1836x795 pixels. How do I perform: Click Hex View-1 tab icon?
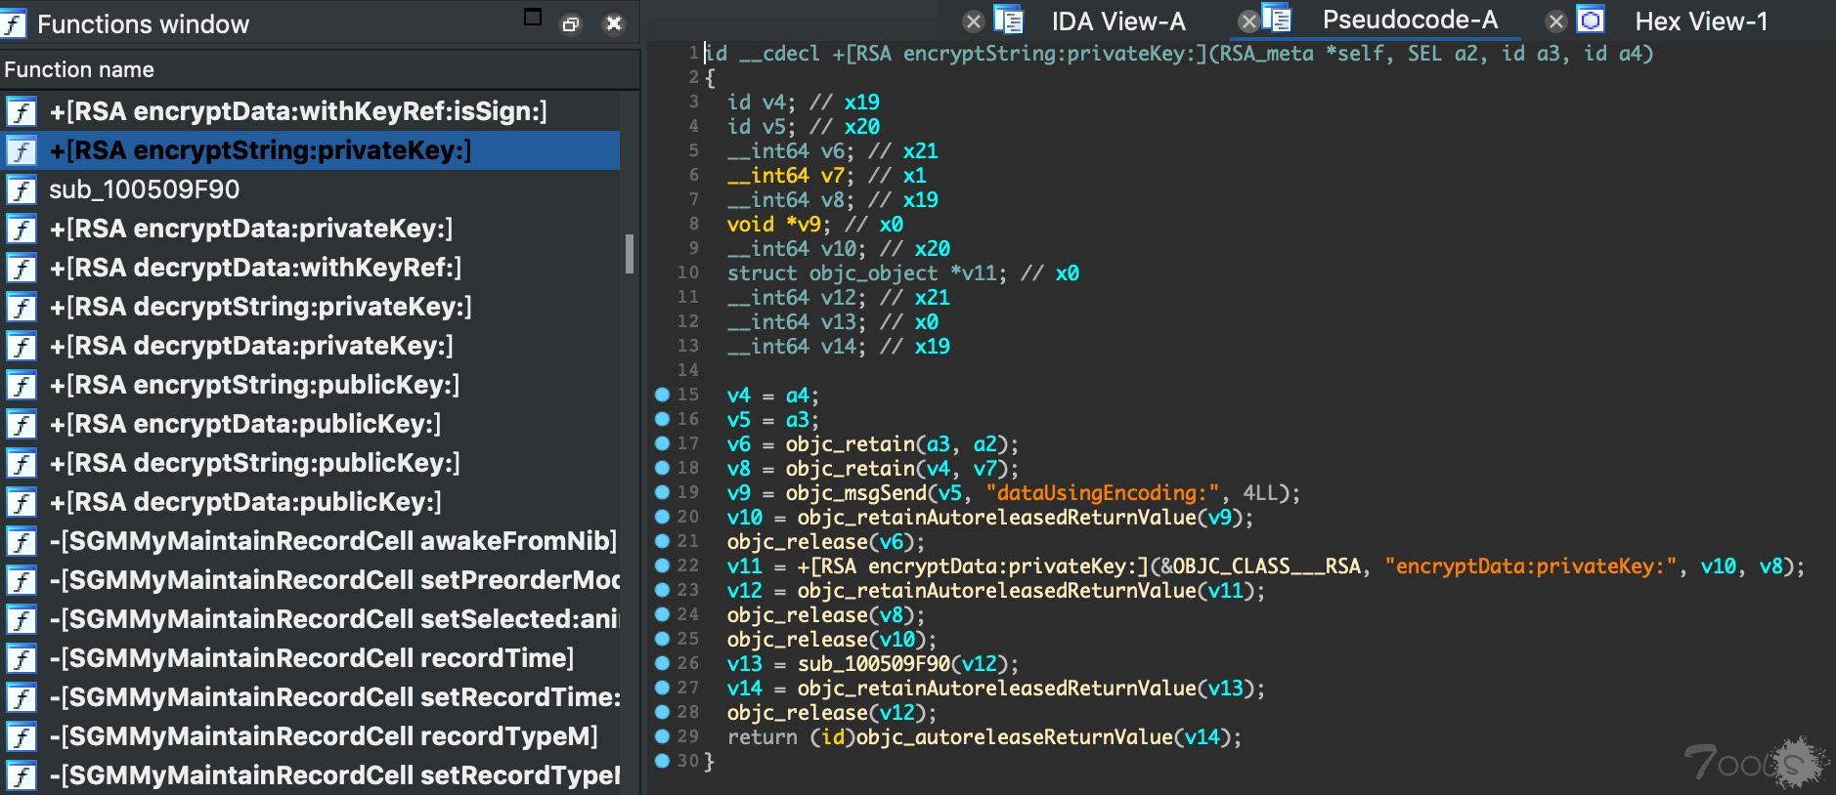[x=1592, y=20]
